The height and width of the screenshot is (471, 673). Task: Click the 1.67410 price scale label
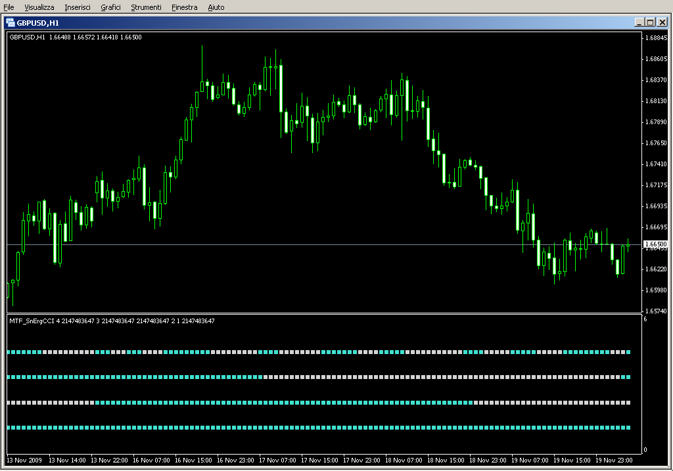[657, 164]
